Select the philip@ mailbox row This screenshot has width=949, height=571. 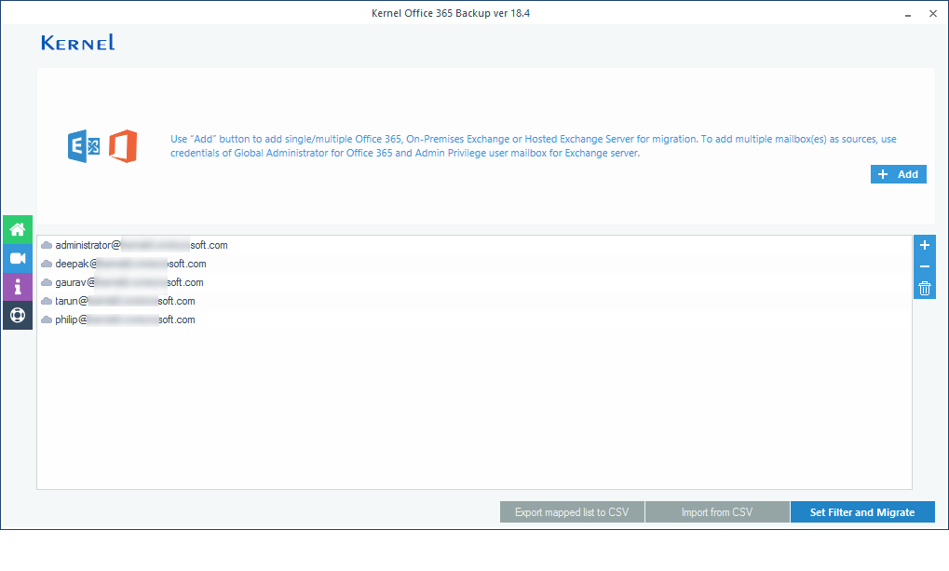(474, 319)
